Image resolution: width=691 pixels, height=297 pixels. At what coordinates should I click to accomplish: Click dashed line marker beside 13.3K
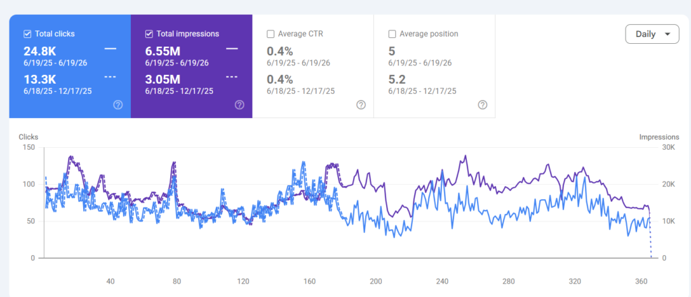tap(111, 77)
